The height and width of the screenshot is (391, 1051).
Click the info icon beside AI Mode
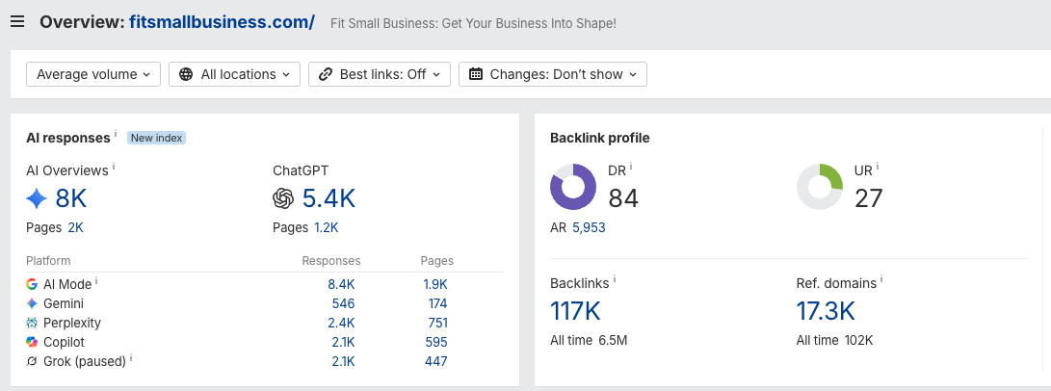coord(96,280)
